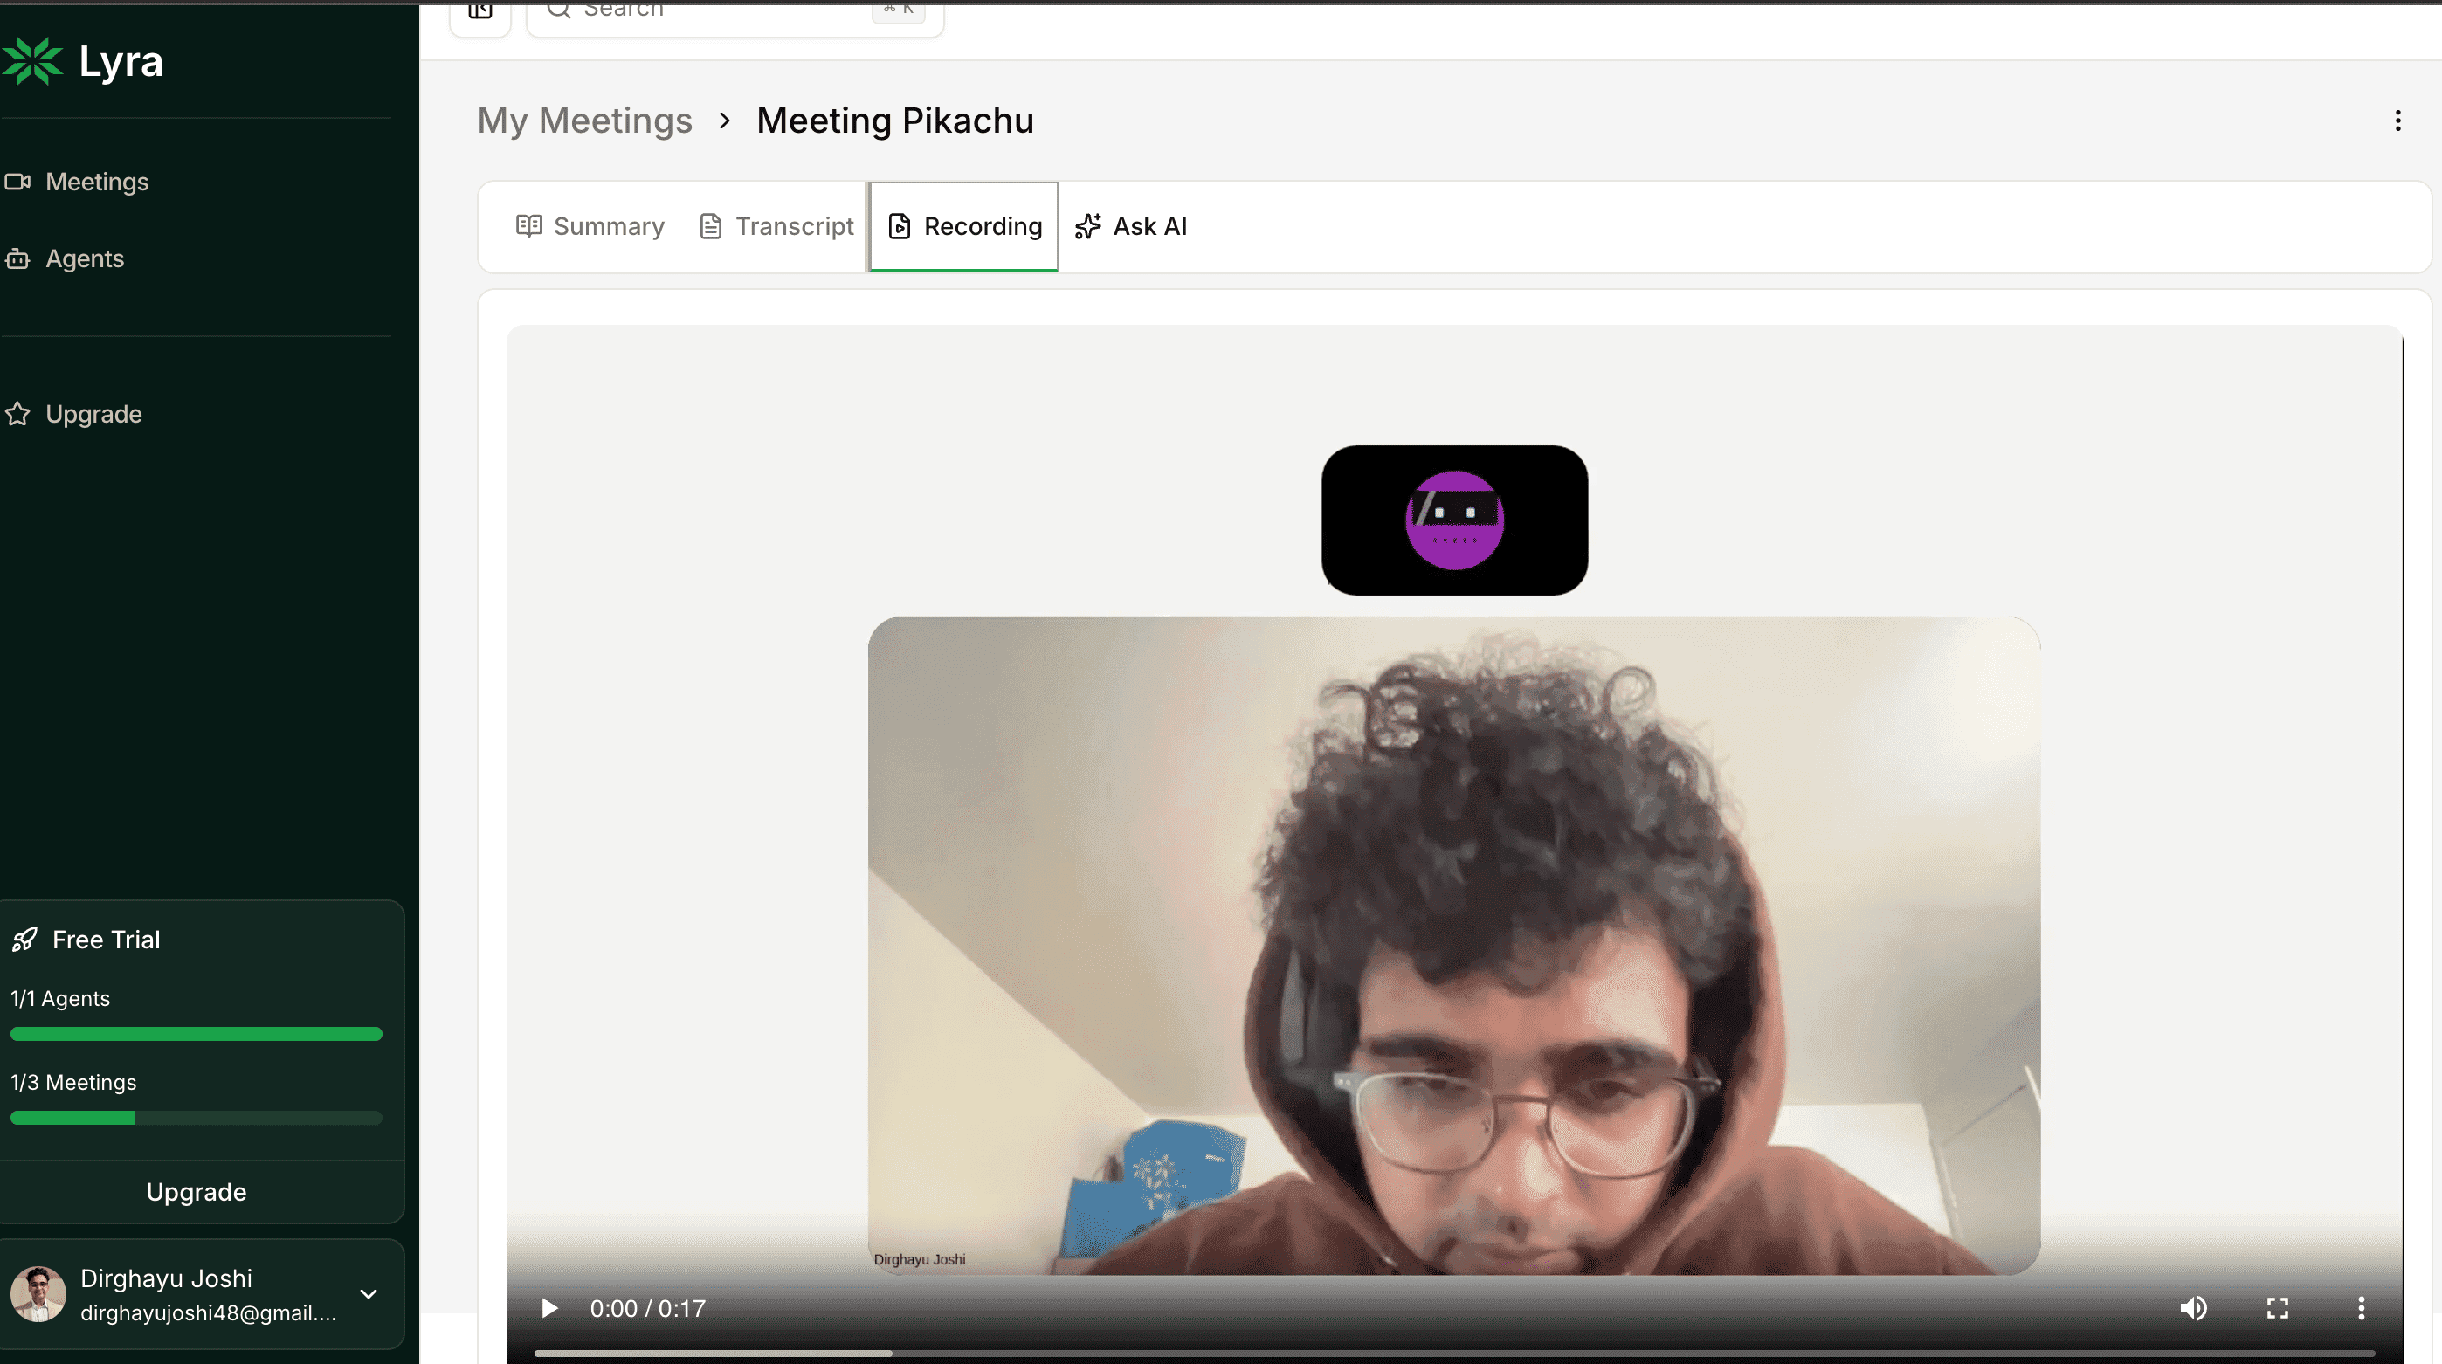Expand the Dirghayu Joshi account menu

coord(368,1294)
